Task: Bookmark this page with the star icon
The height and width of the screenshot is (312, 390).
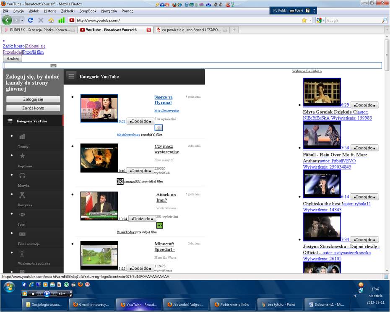Action: (x=304, y=20)
